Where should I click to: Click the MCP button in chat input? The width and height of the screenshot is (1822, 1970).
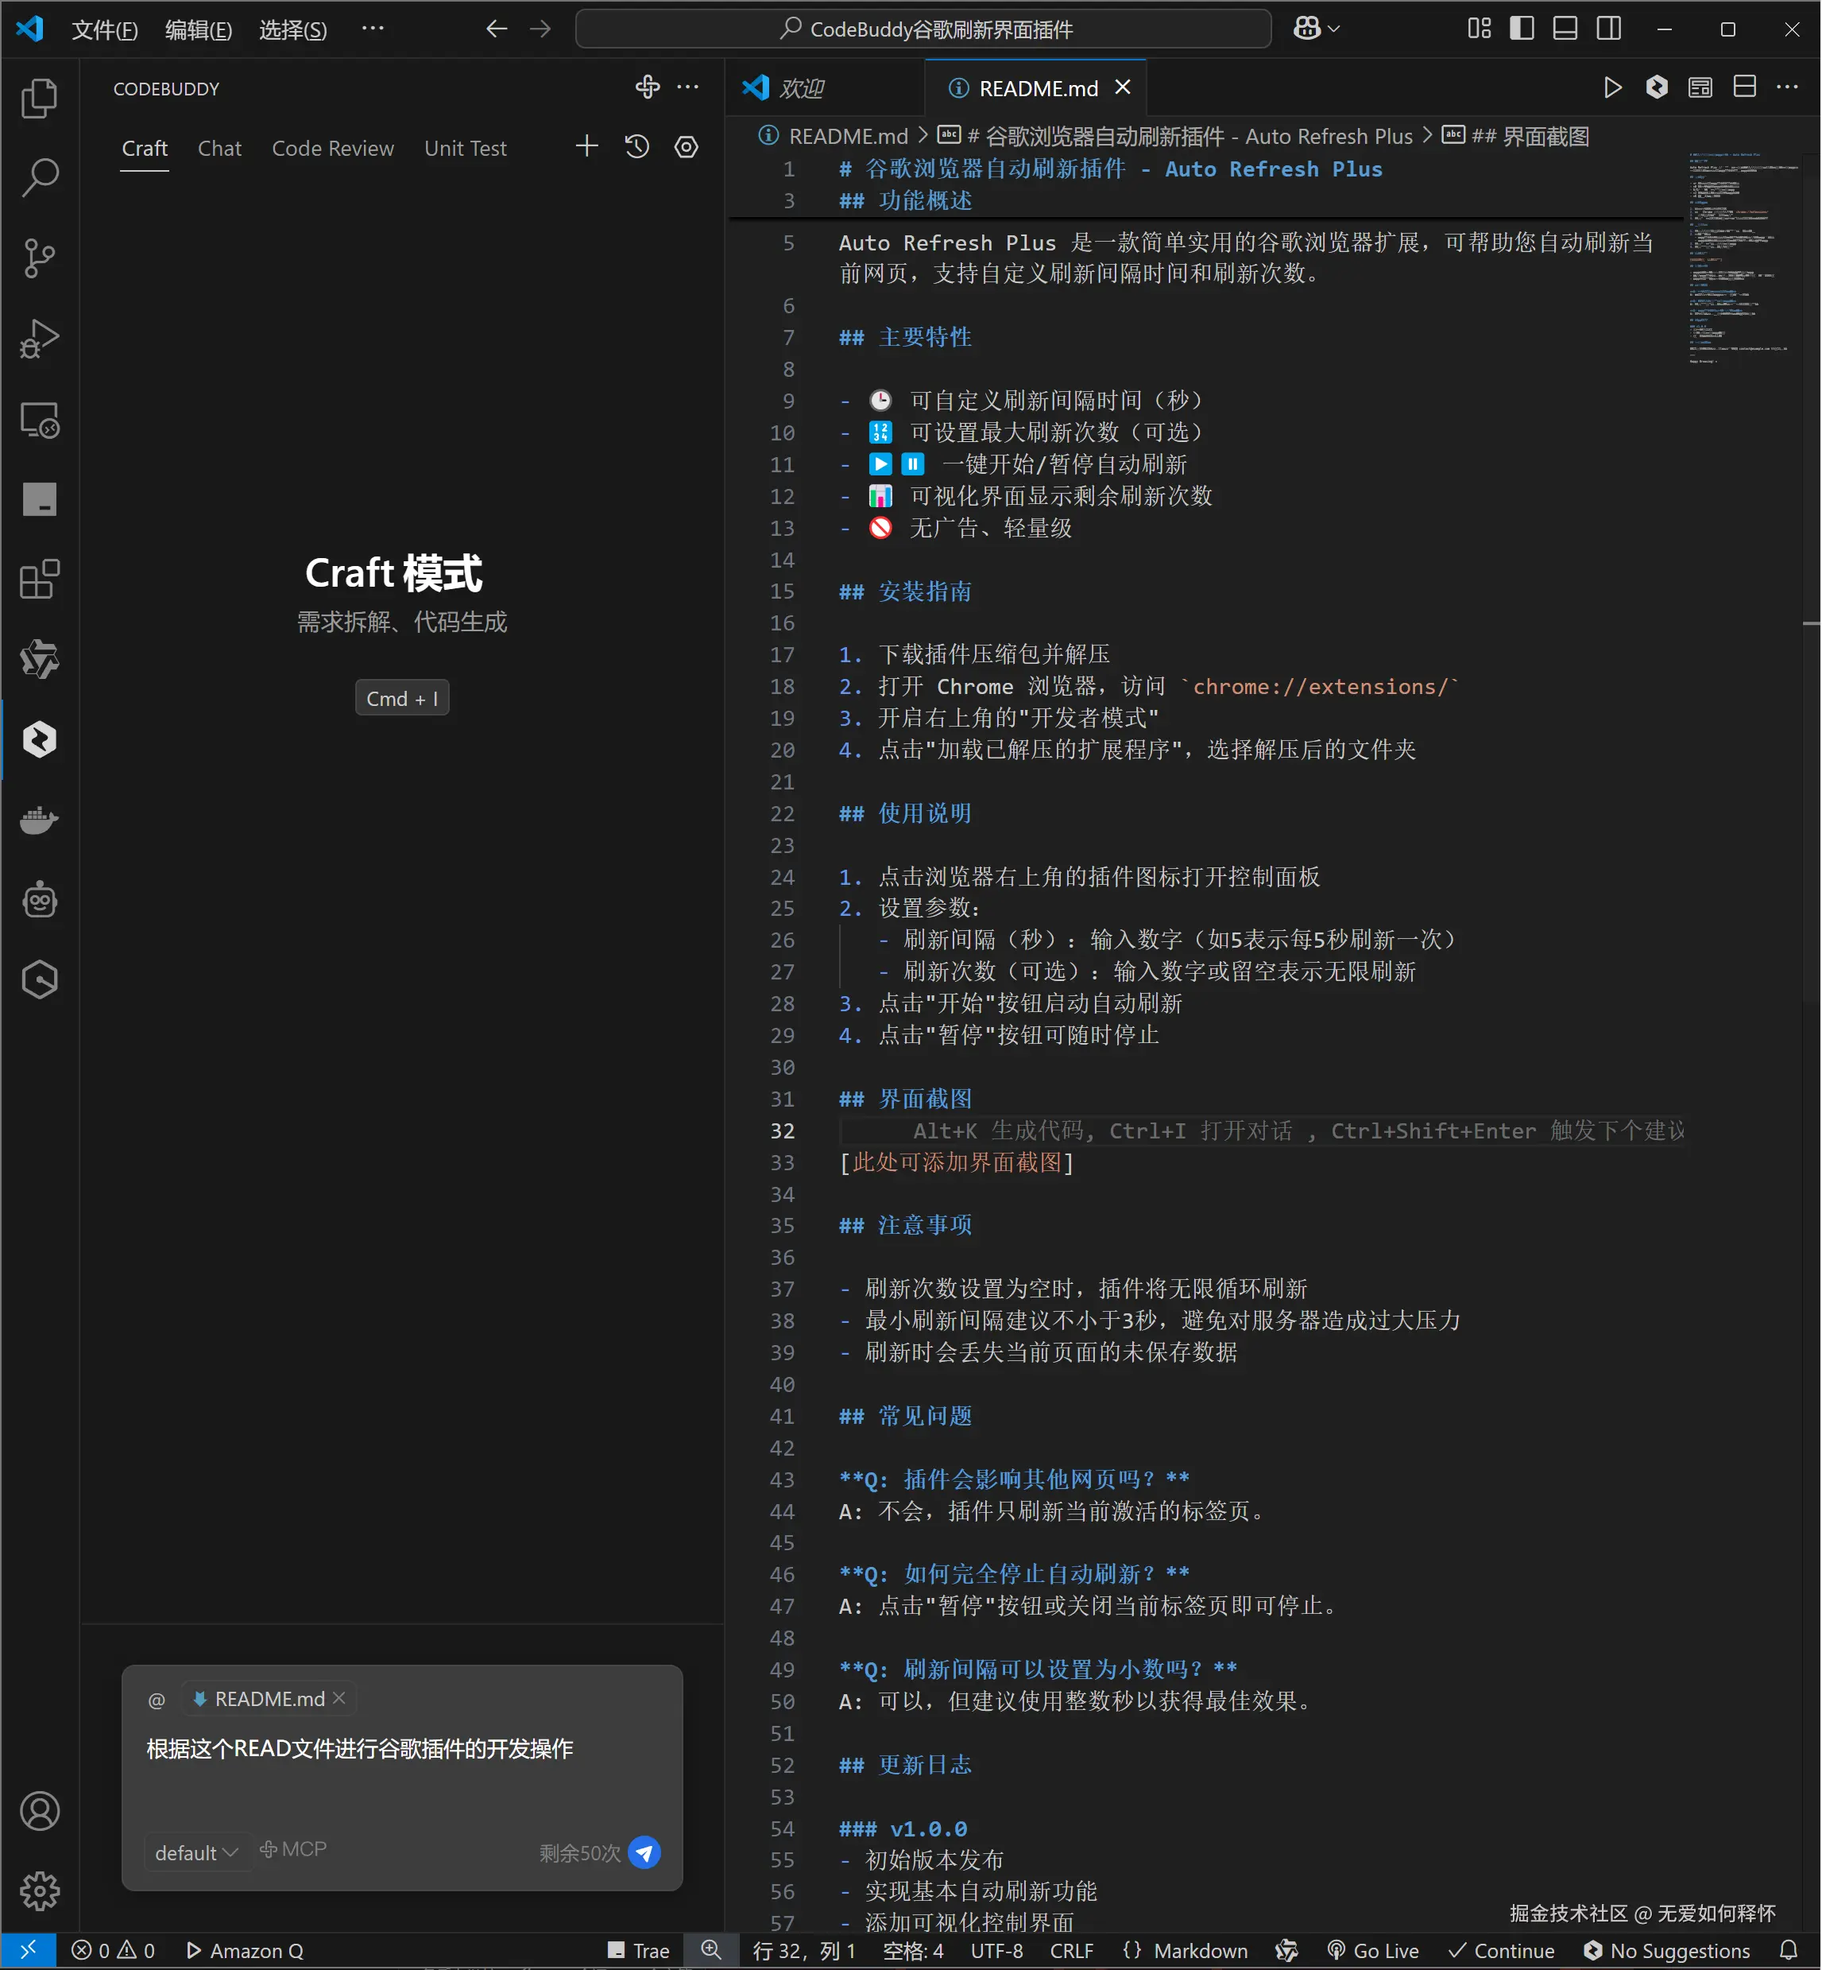pos(293,1848)
